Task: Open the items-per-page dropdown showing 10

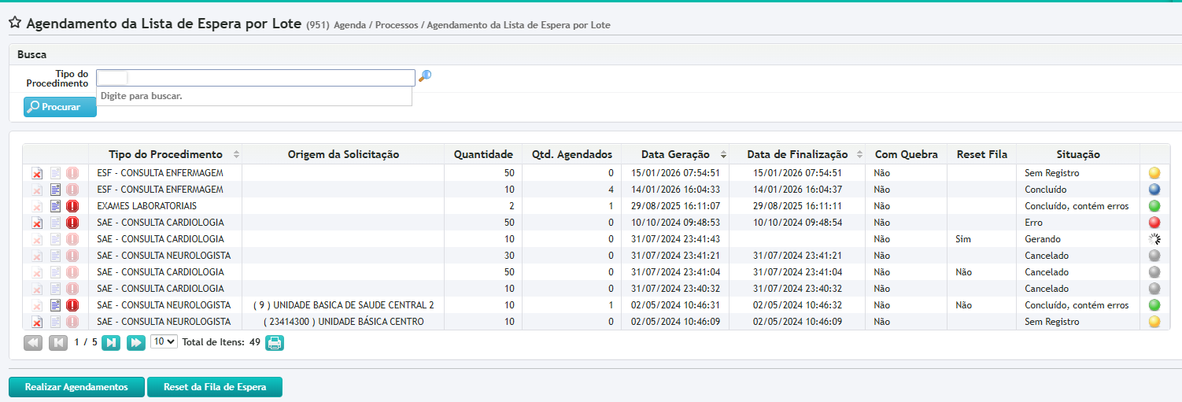Action: tap(164, 342)
